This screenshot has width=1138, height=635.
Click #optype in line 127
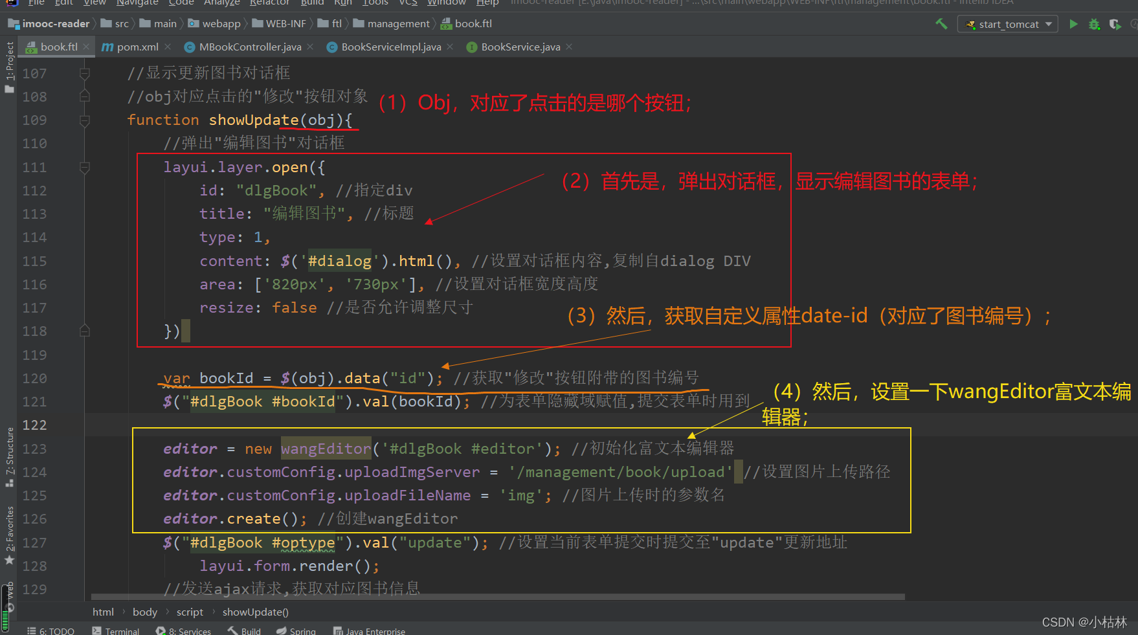pos(304,542)
